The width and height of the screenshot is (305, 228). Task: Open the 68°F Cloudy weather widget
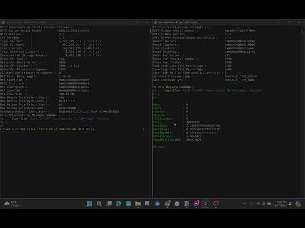[x=12, y=204]
